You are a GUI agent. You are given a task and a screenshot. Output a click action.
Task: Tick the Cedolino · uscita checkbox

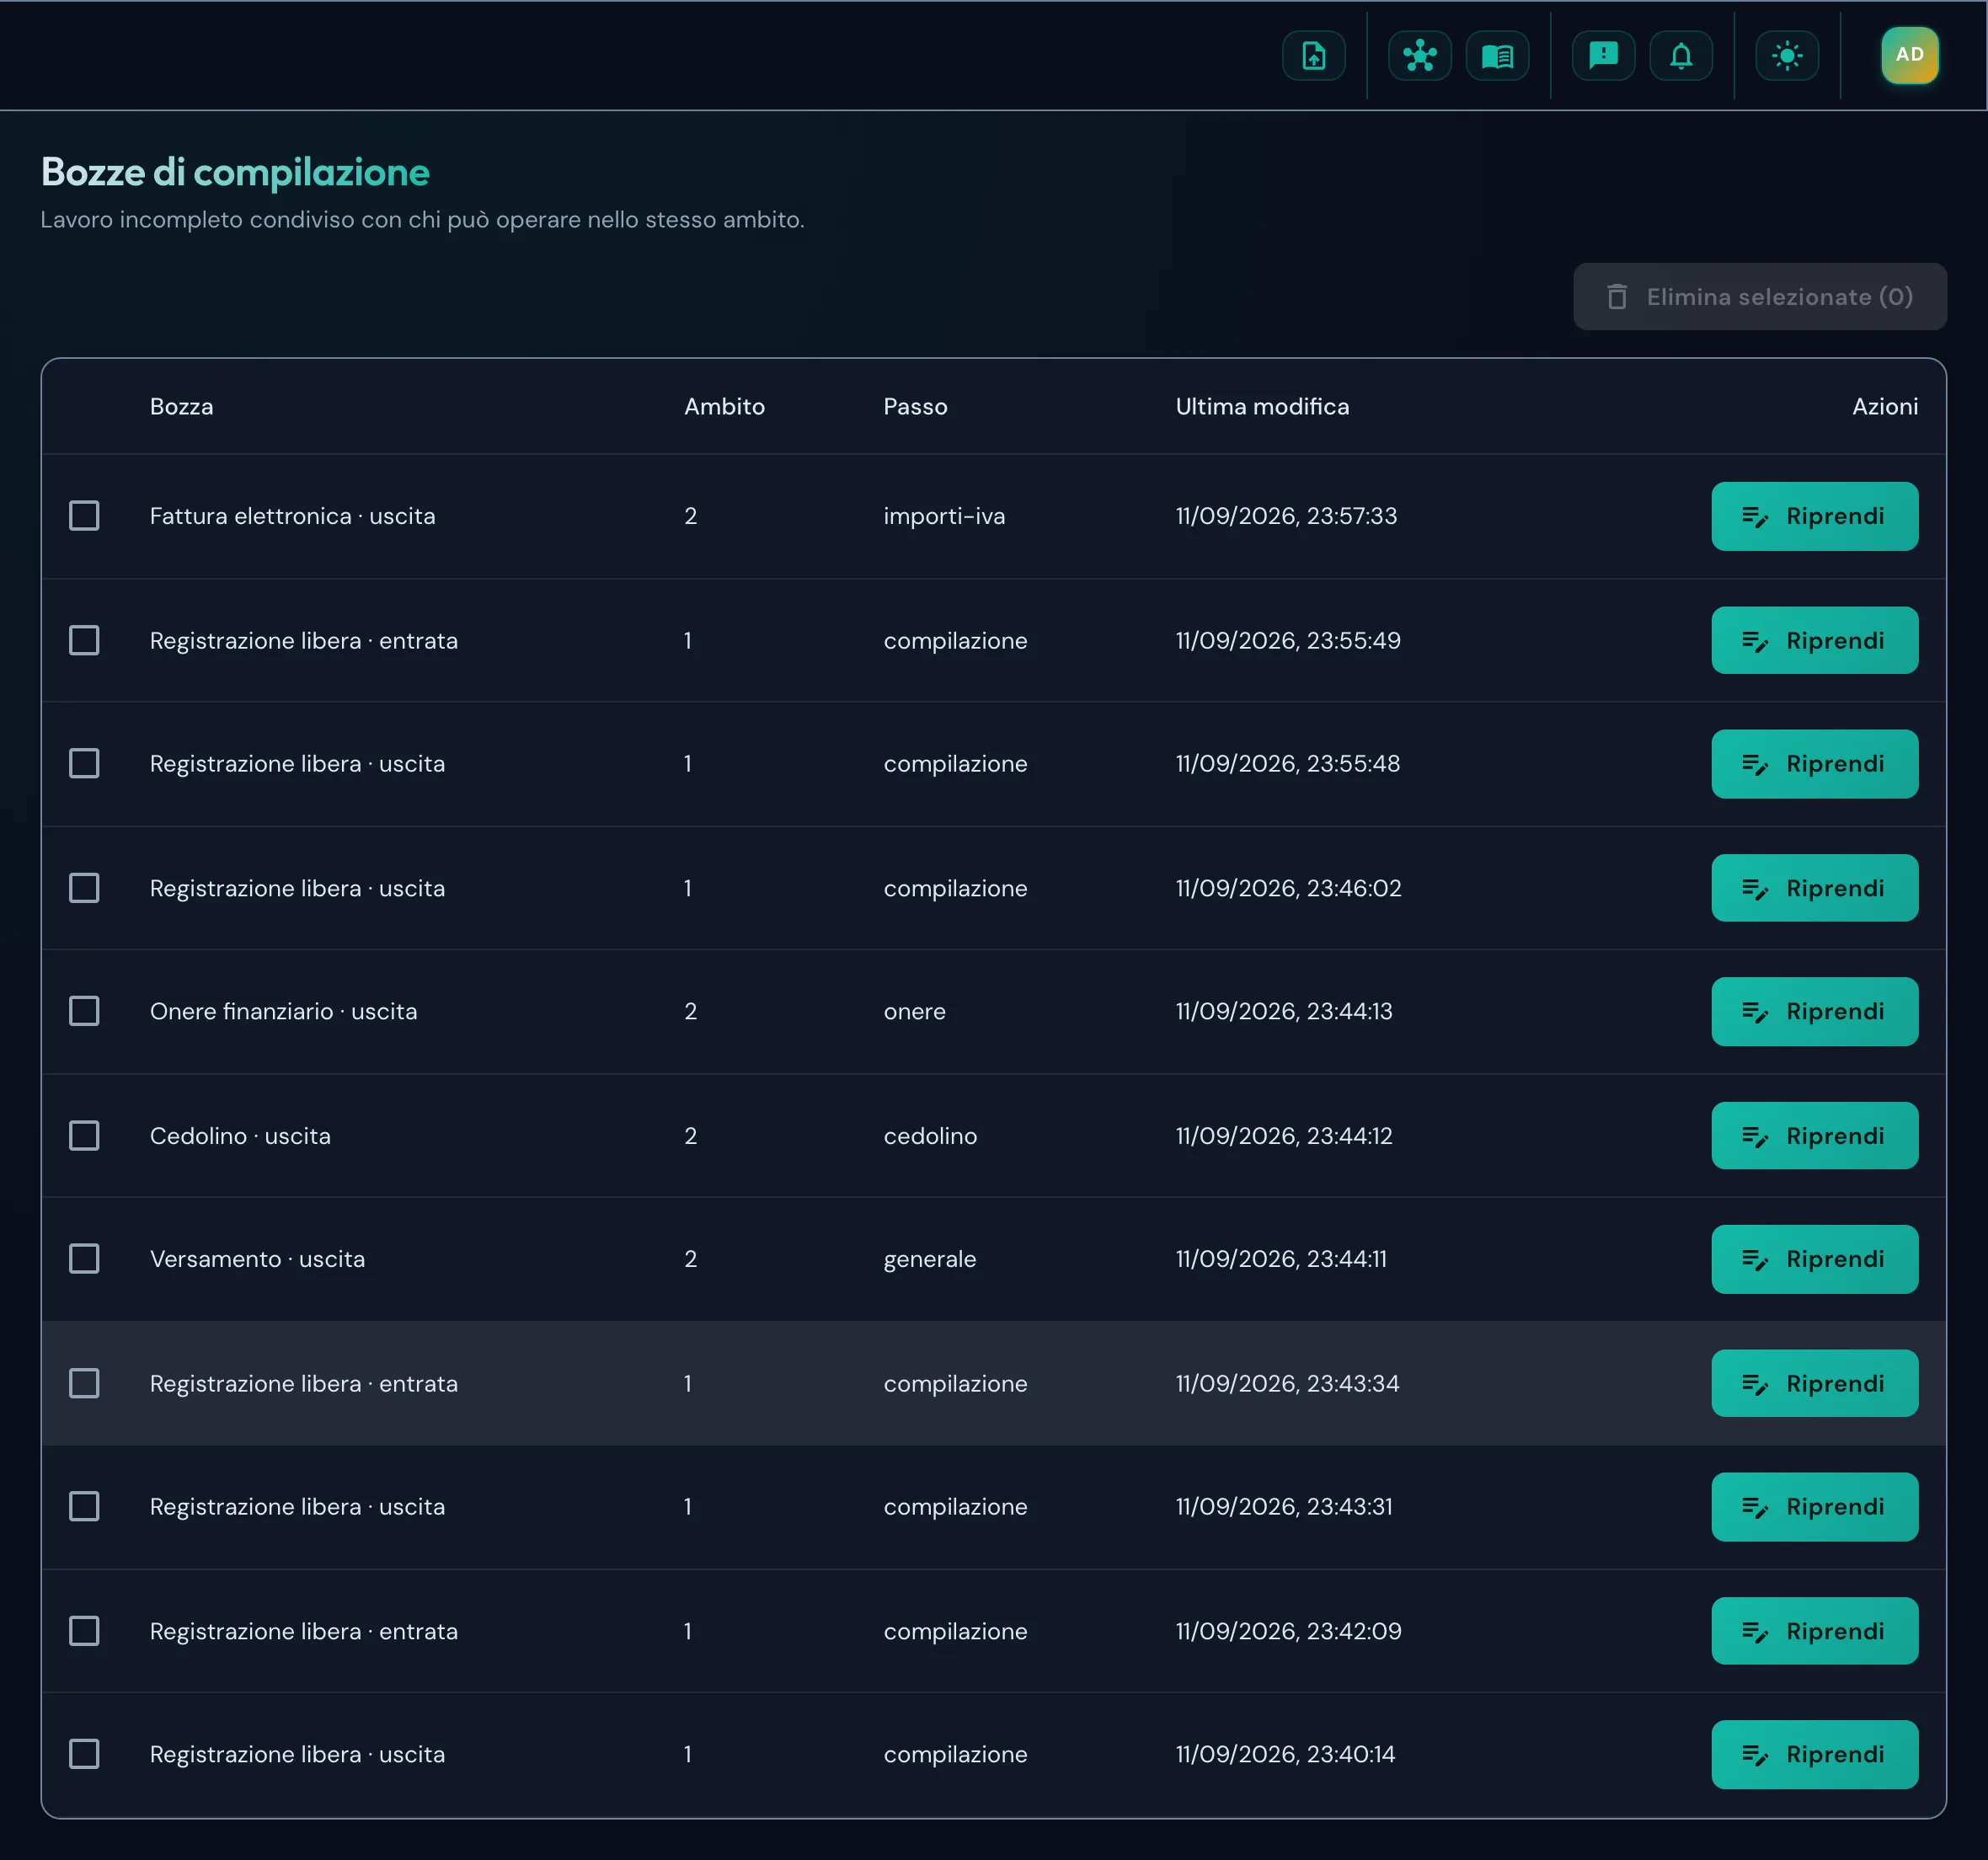[x=84, y=1136]
